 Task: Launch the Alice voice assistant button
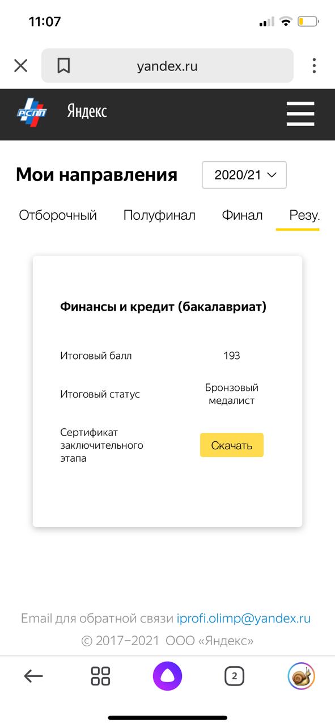tap(167, 676)
